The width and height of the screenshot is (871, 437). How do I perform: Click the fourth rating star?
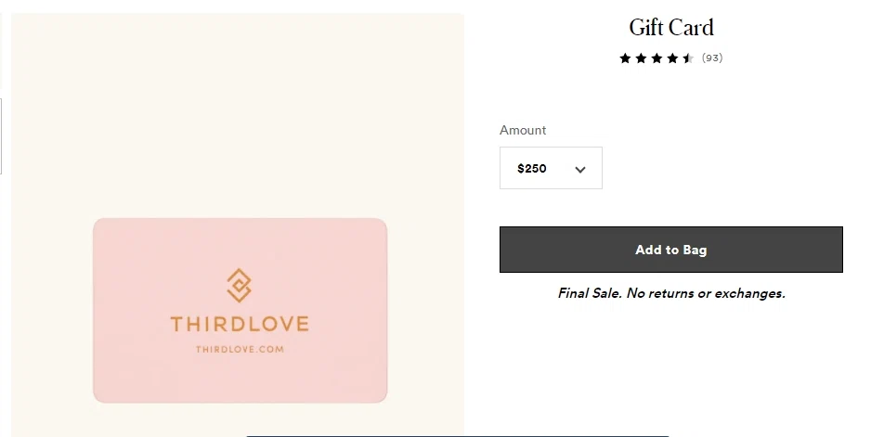[x=672, y=58]
